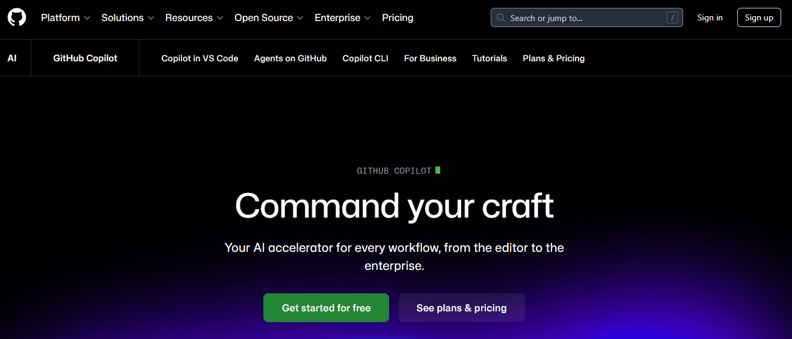Select the AI section label
Image resolution: width=792 pixels, height=339 pixels.
pos(12,58)
